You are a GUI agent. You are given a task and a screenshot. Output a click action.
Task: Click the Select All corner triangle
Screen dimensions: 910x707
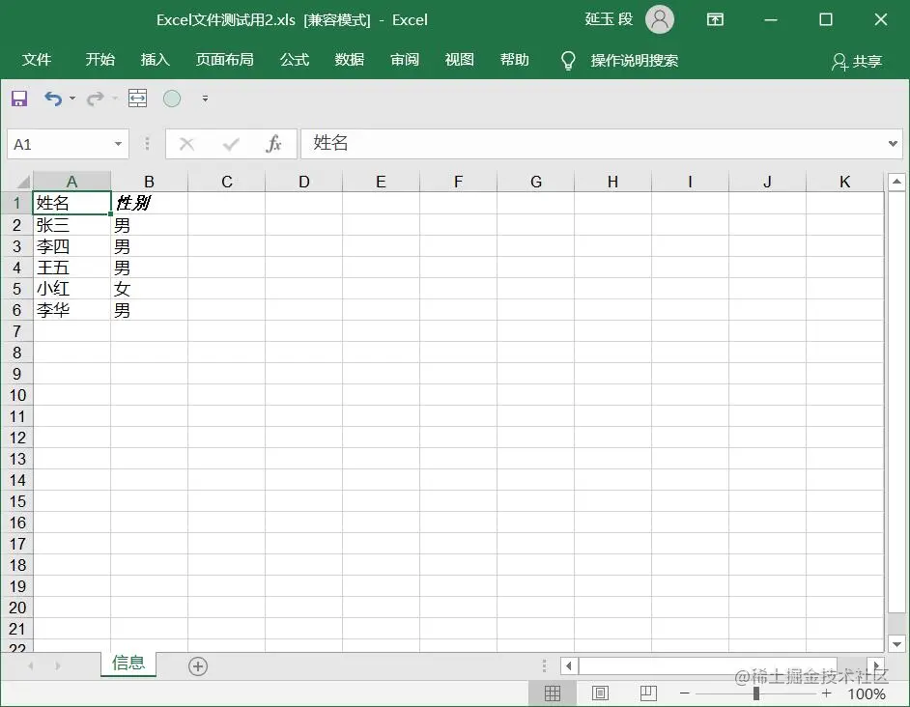pyautogui.click(x=22, y=182)
